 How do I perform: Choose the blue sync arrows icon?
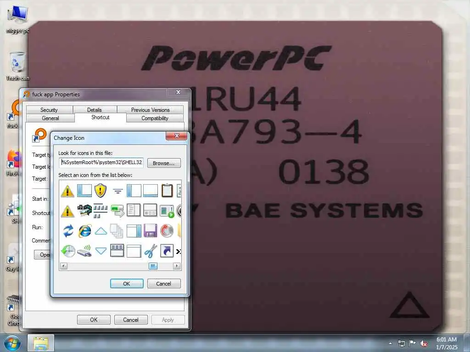pyautogui.click(x=68, y=231)
